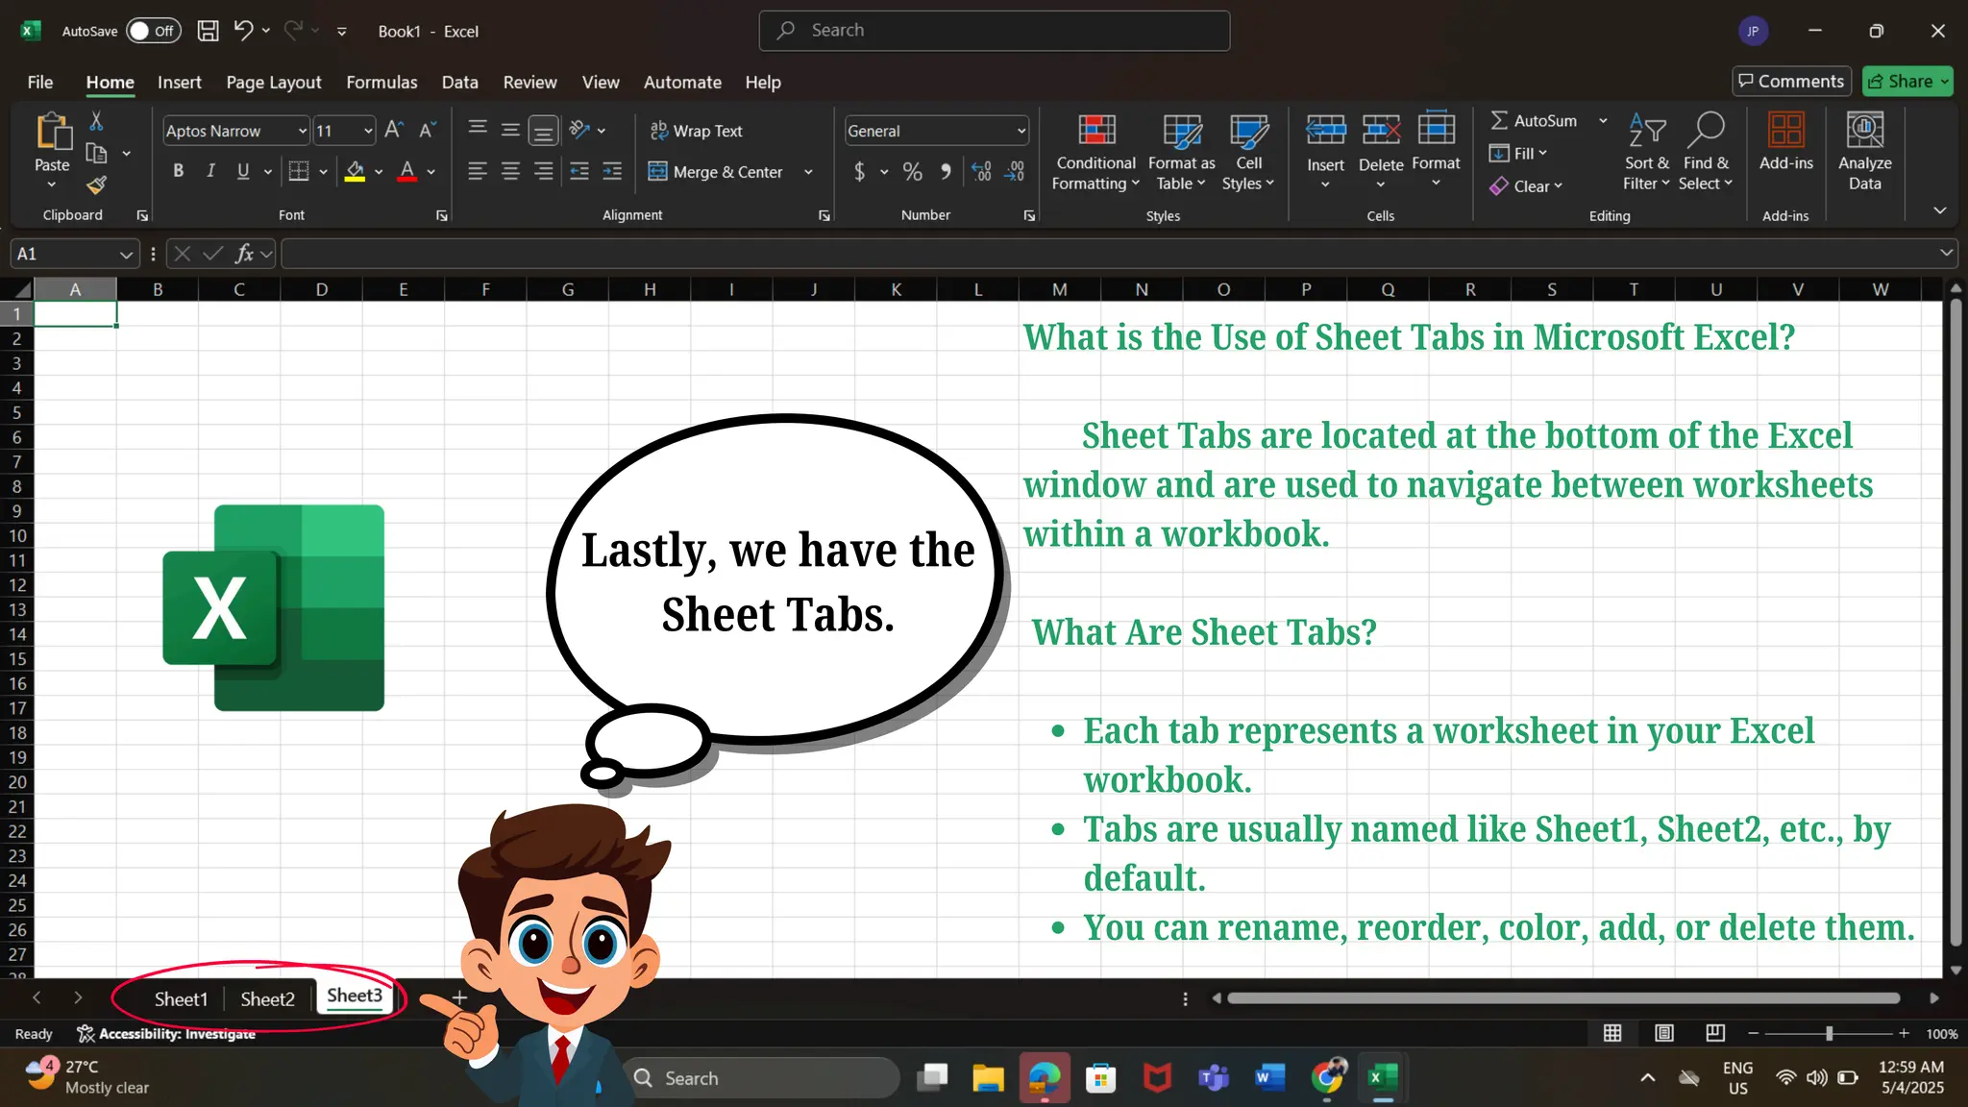Image resolution: width=1968 pixels, height=1107 pixels.
Task: Click the Undo arrow
Action: point(243,31)
